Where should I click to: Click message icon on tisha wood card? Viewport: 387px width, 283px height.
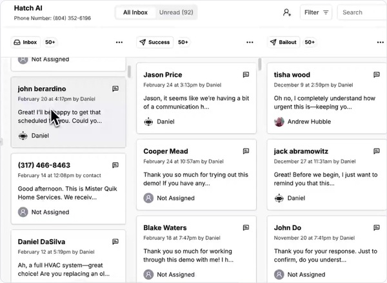click(377, 75)
